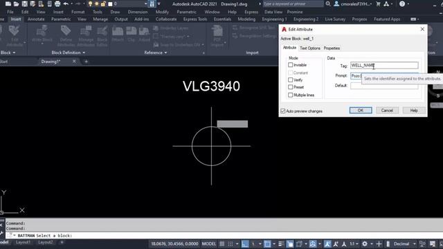Screen dimensions: 443x249
Task: Click the layer lock padlock icon
Action: pos(103,4)
